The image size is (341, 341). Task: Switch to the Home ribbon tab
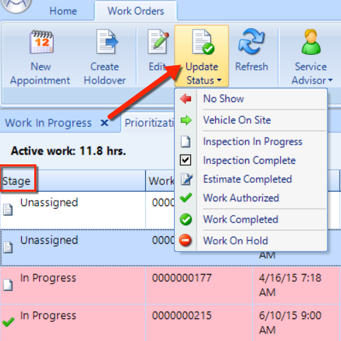[x=63, y=11]
